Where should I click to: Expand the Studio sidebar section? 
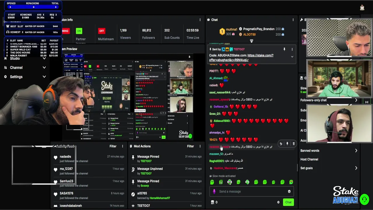[x=44, y=58]
